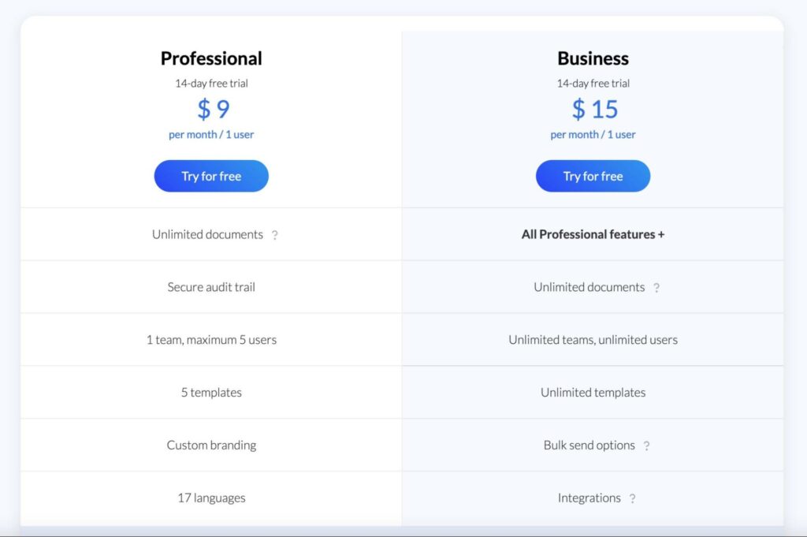The image size is (807, 537).
Task: Click the Try for free button for Professional
Action: tap(210, 176)
